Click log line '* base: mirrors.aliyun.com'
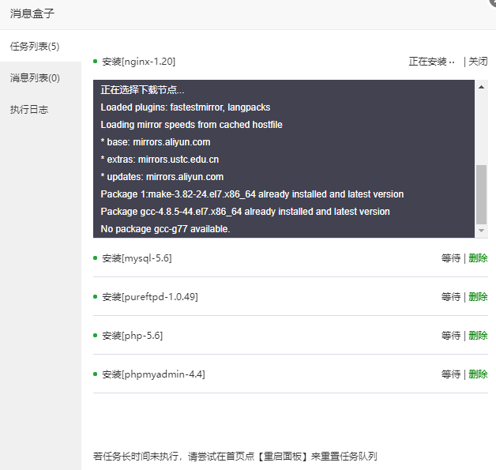The image size is (496, 470). (156, 142)
